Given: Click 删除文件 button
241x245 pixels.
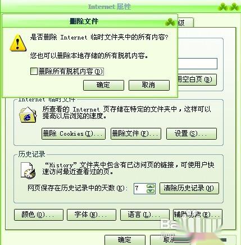Looking at the screenshot, I should (136, 133).
